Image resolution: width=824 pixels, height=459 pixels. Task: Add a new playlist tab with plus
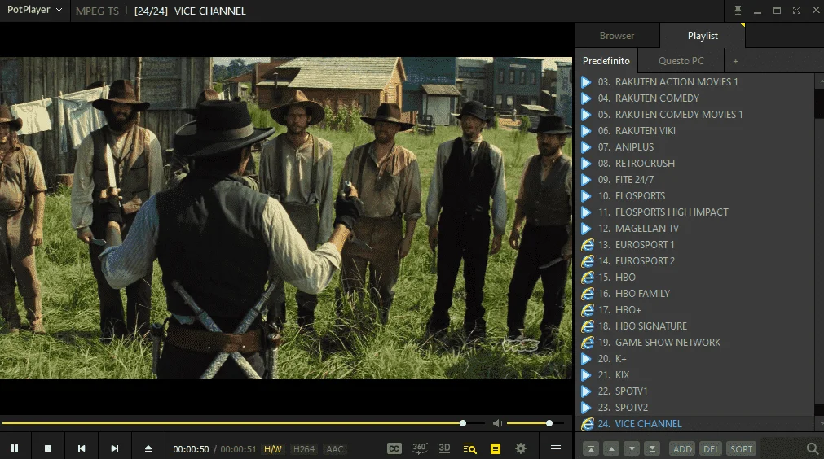[x=735, y=61]
